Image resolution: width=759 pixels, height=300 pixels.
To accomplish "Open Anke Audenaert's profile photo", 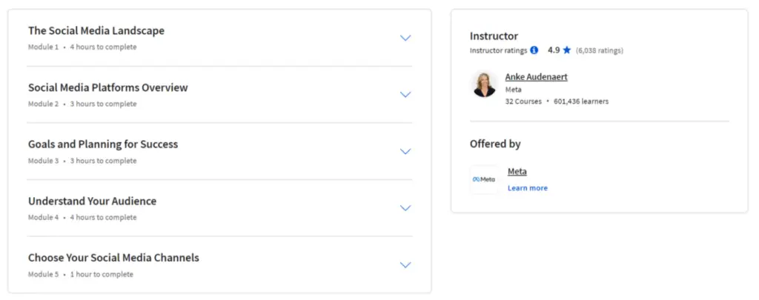I will [x=484, y=84].
